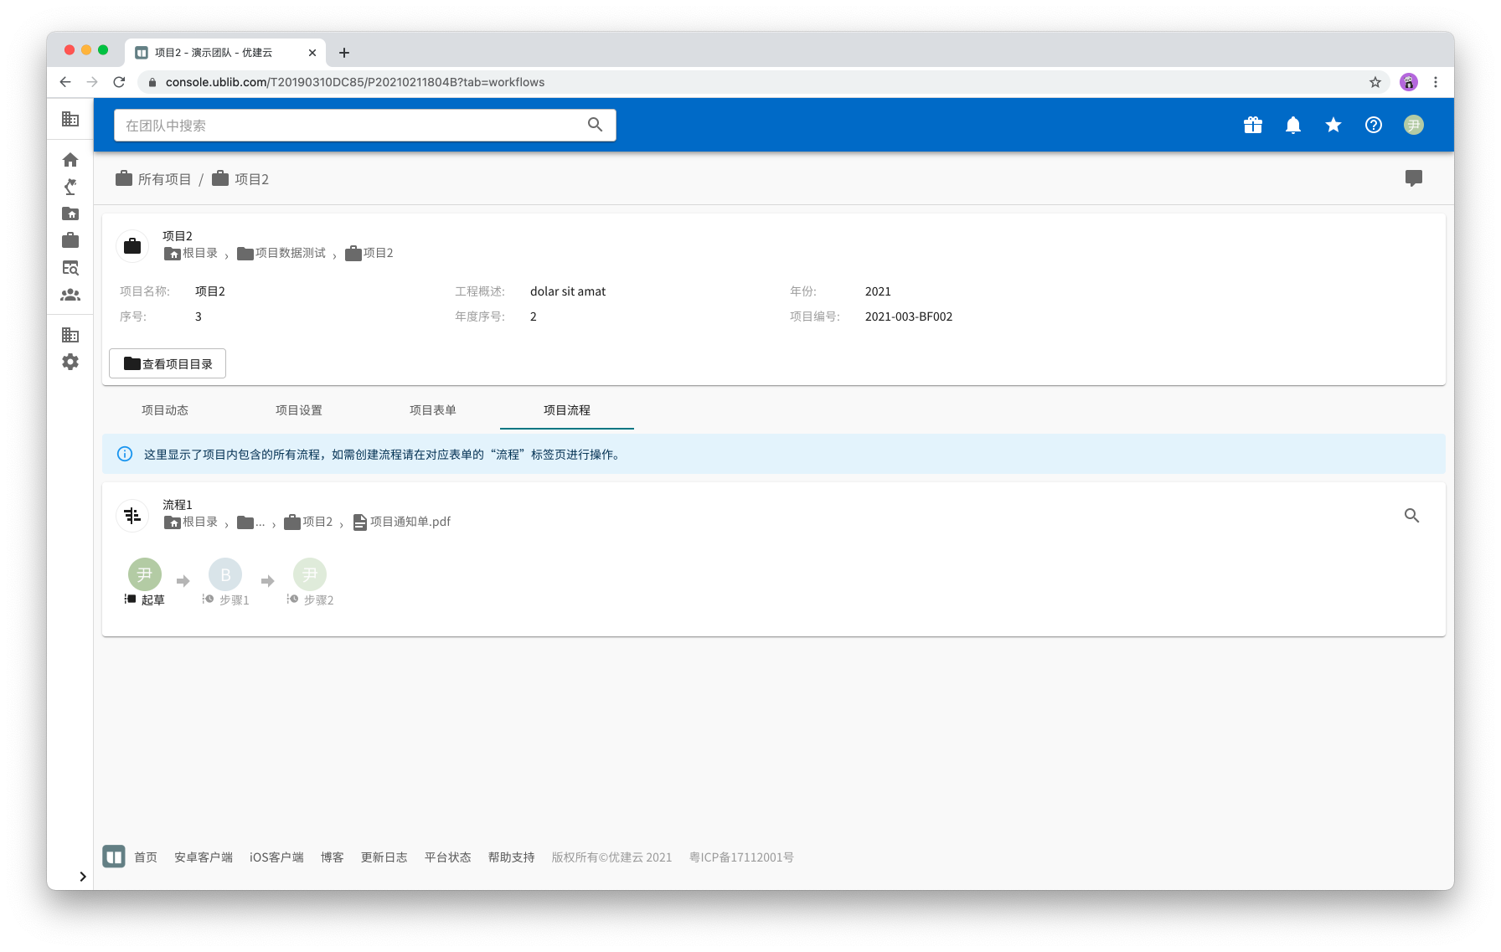Switch to the 项目动态 tab
1501x952 pixels.
pyautogui.click(x=165, y=410)
